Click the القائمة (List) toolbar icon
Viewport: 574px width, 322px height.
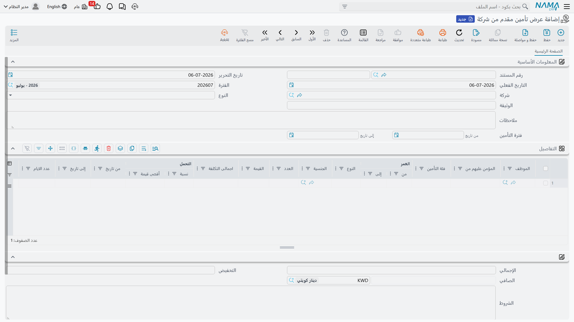pos(363,32)
